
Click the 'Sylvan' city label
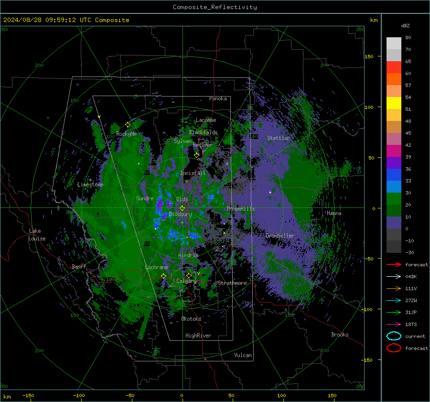[x=183, y=141]
